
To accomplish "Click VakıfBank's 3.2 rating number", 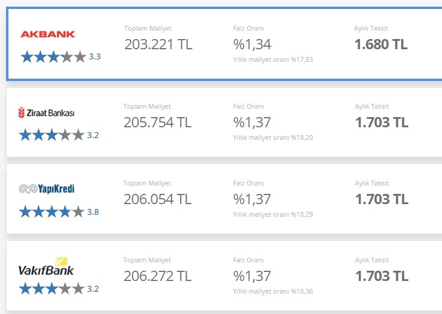I will [93, 289].
